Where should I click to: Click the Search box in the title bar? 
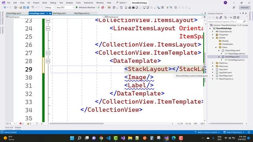click(122, 3)
